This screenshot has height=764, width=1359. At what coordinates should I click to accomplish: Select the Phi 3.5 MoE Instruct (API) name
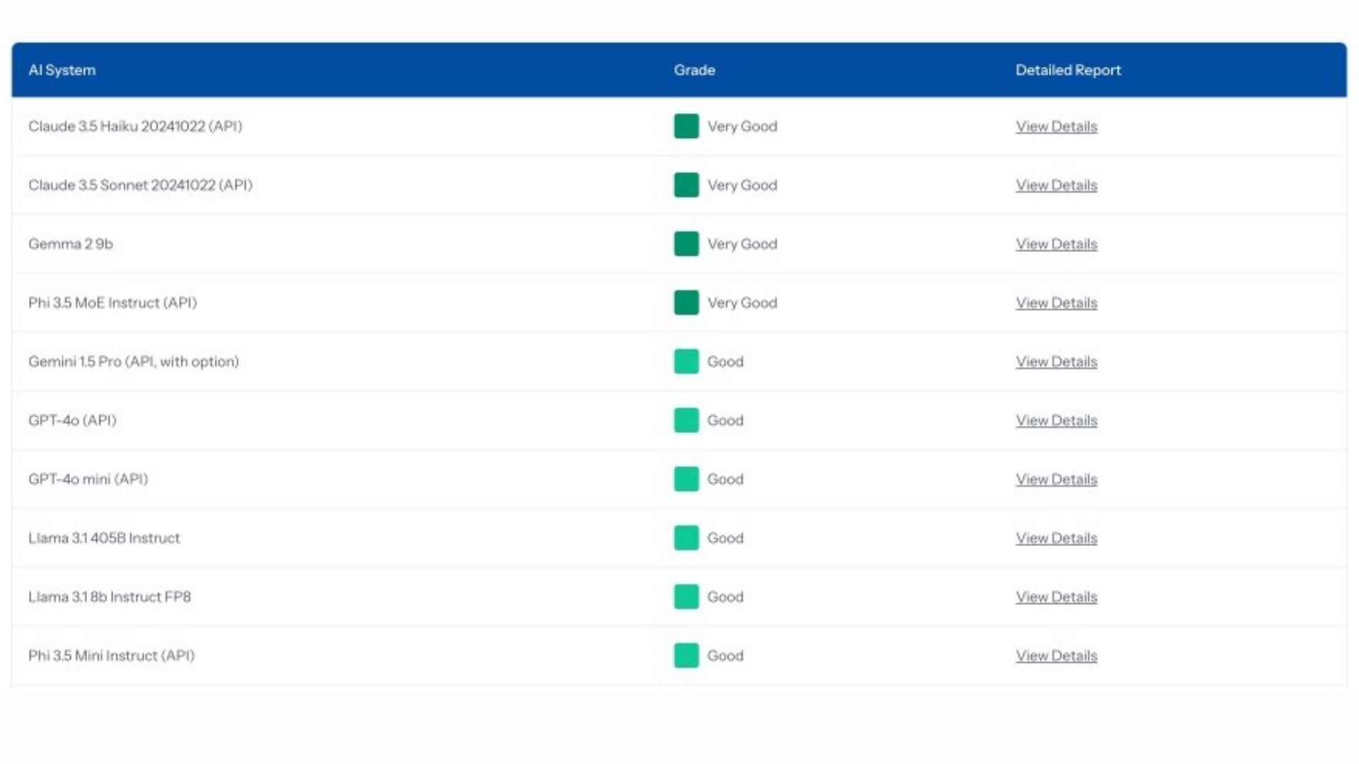[x=113, y=302]
